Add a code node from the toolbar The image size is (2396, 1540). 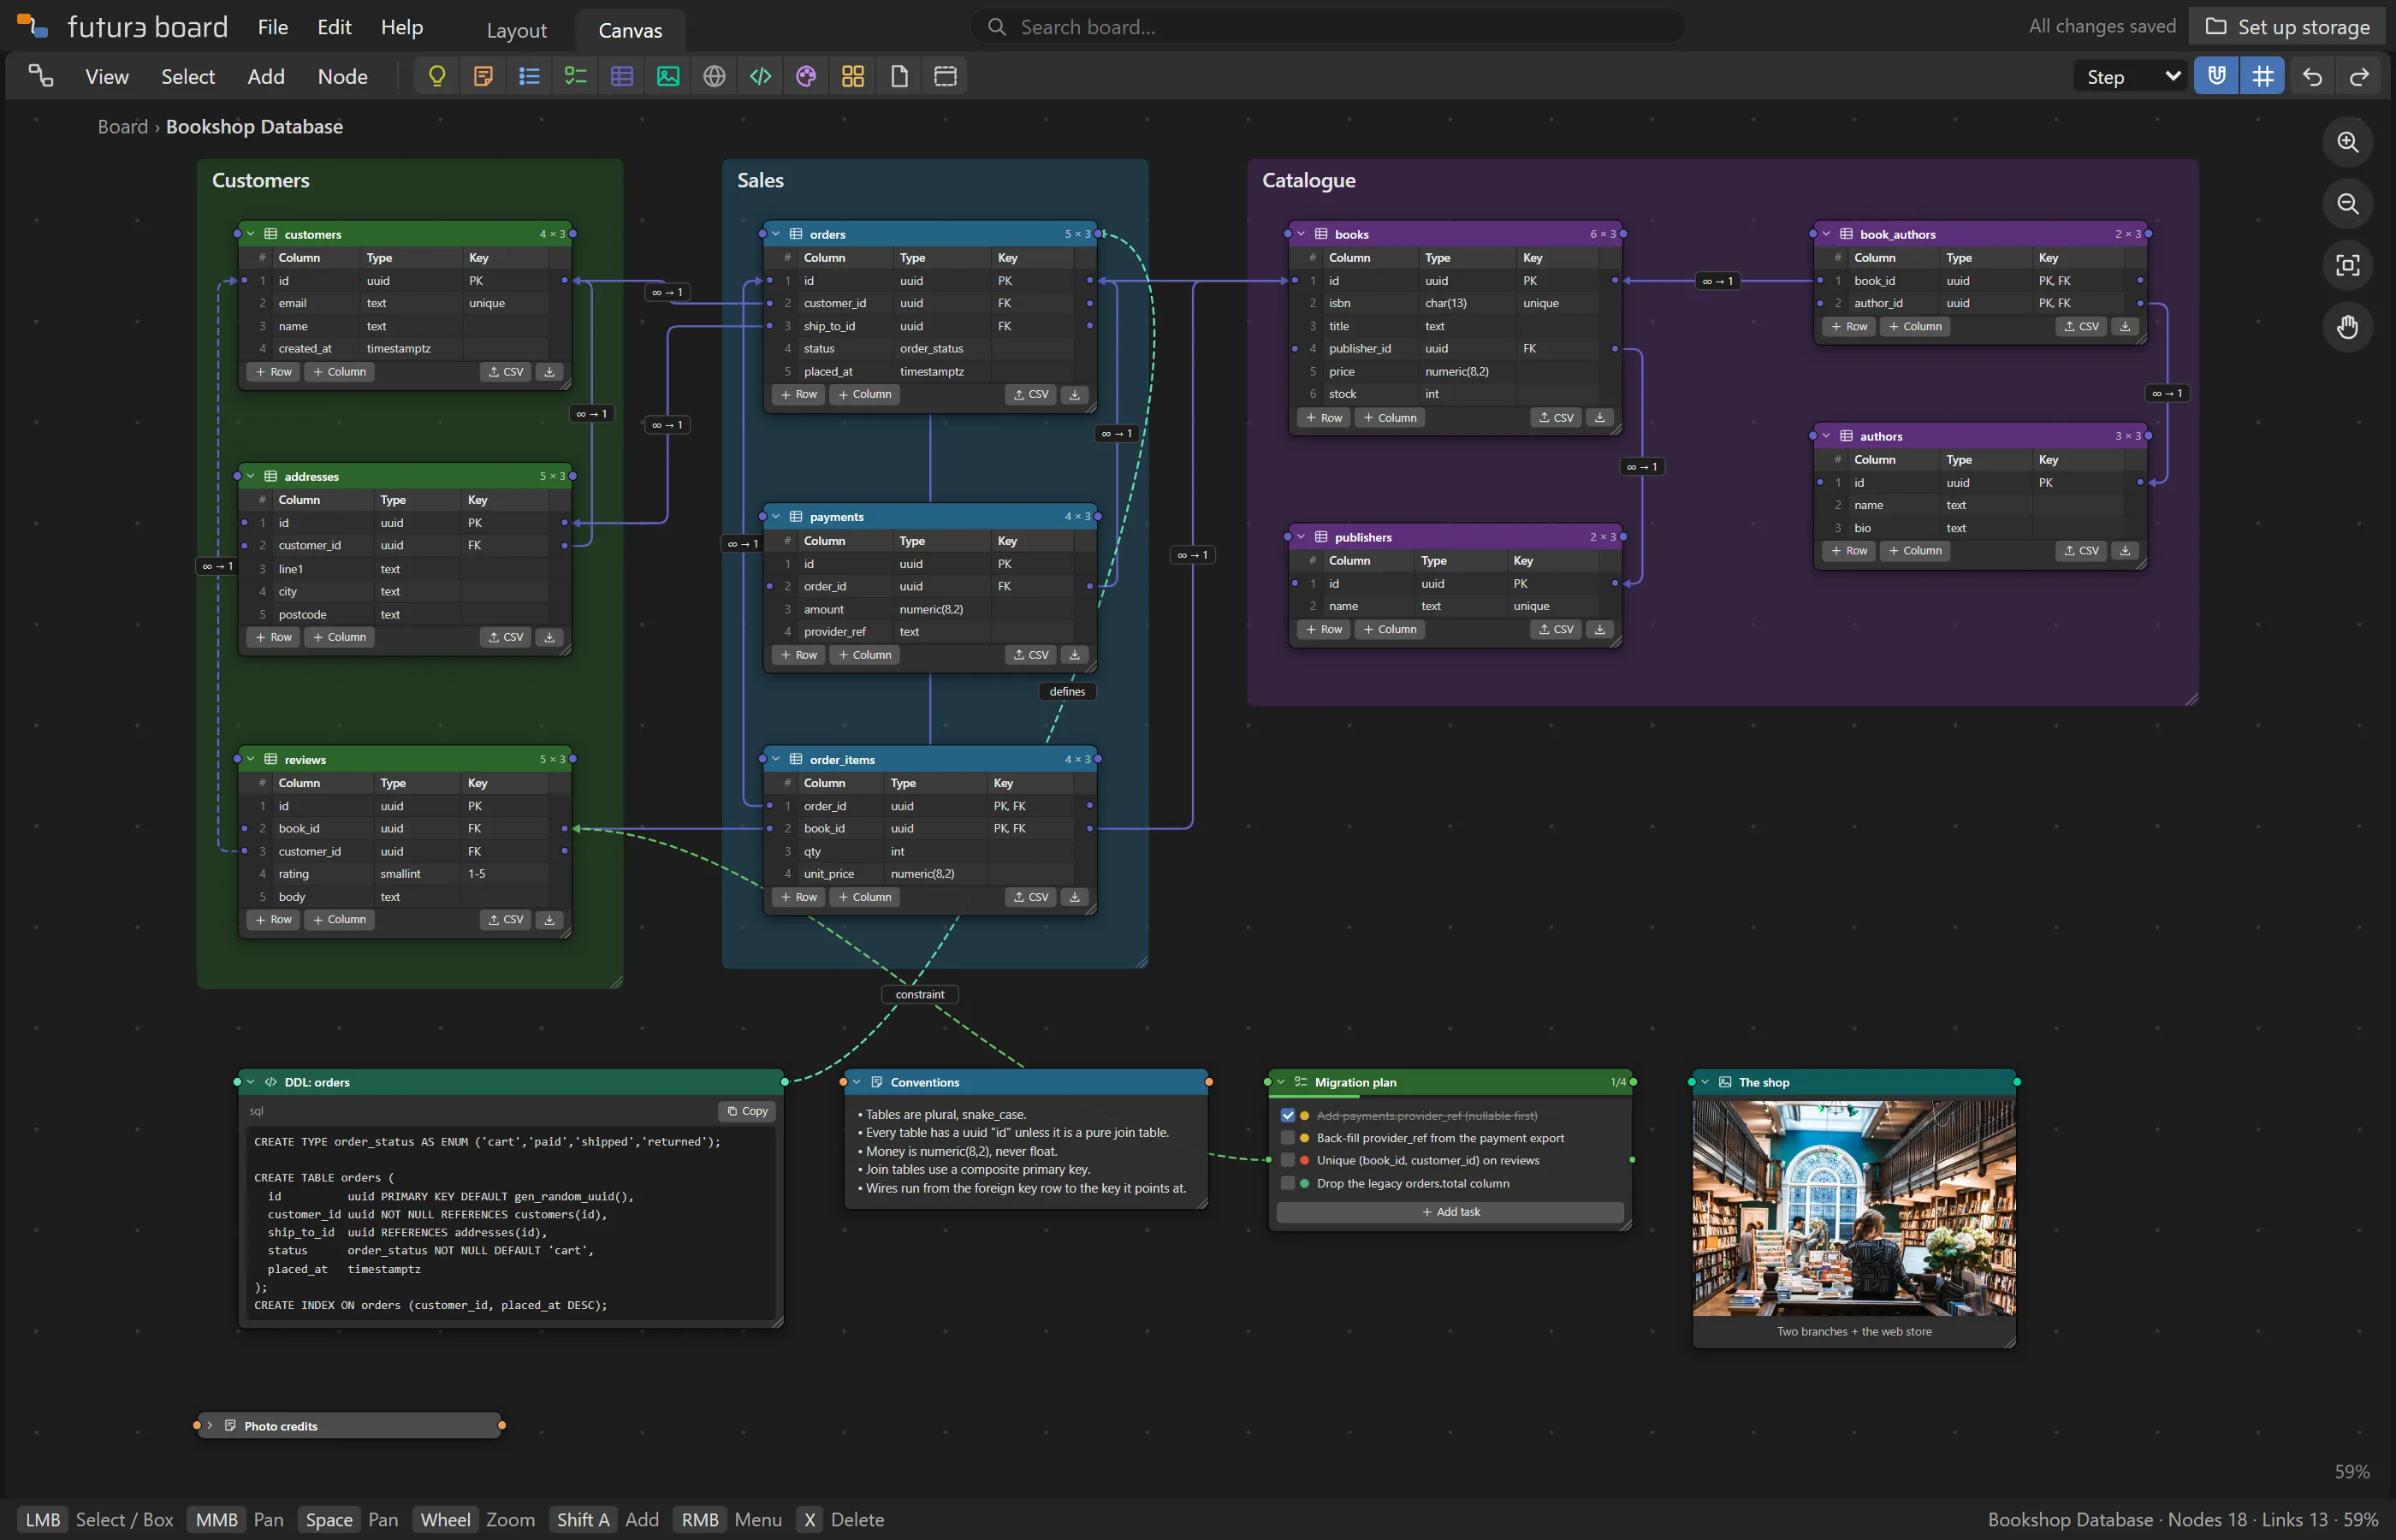(760, 76)
